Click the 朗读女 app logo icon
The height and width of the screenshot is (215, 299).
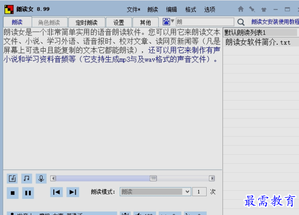point(9,9)
